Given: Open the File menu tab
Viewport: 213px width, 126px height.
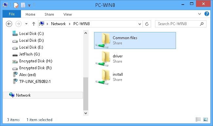Looking at the screenshot, I should pos(12,14).
